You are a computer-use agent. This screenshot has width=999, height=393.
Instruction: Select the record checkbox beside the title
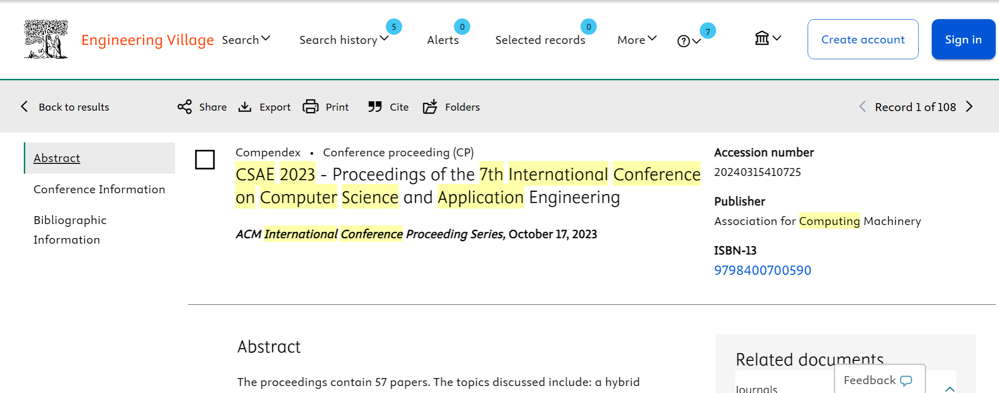[205, 160]
